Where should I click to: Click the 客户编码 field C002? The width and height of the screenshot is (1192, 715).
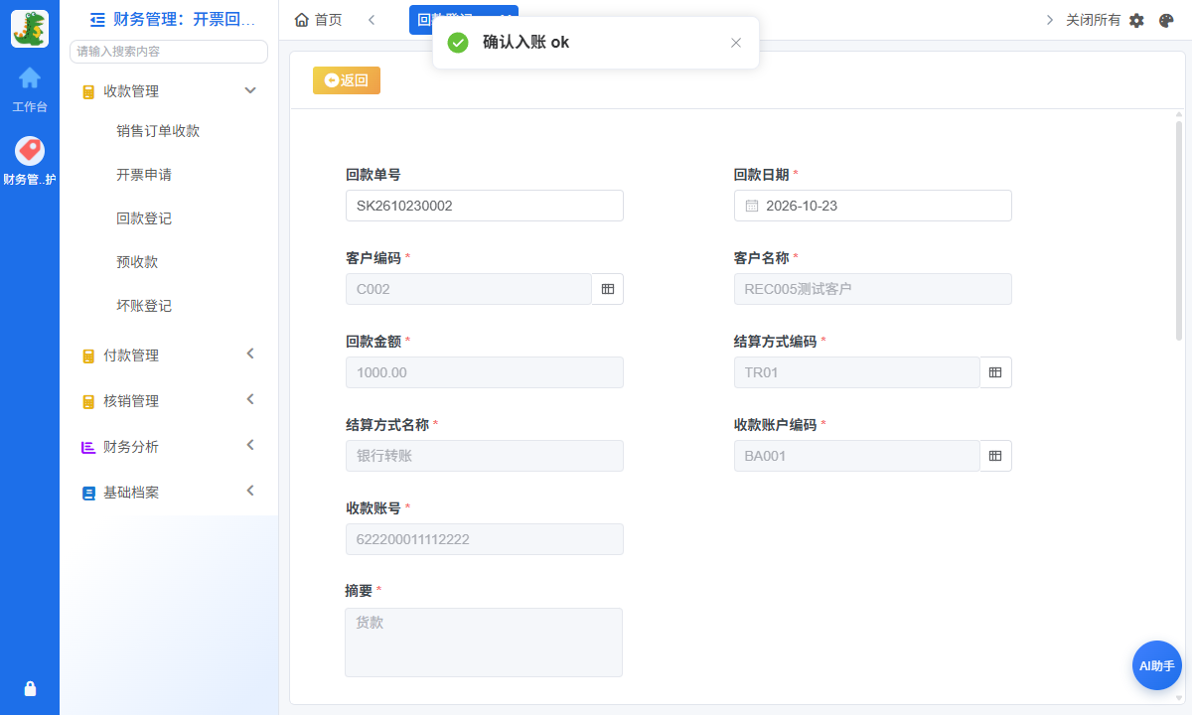tap(469, 289)
